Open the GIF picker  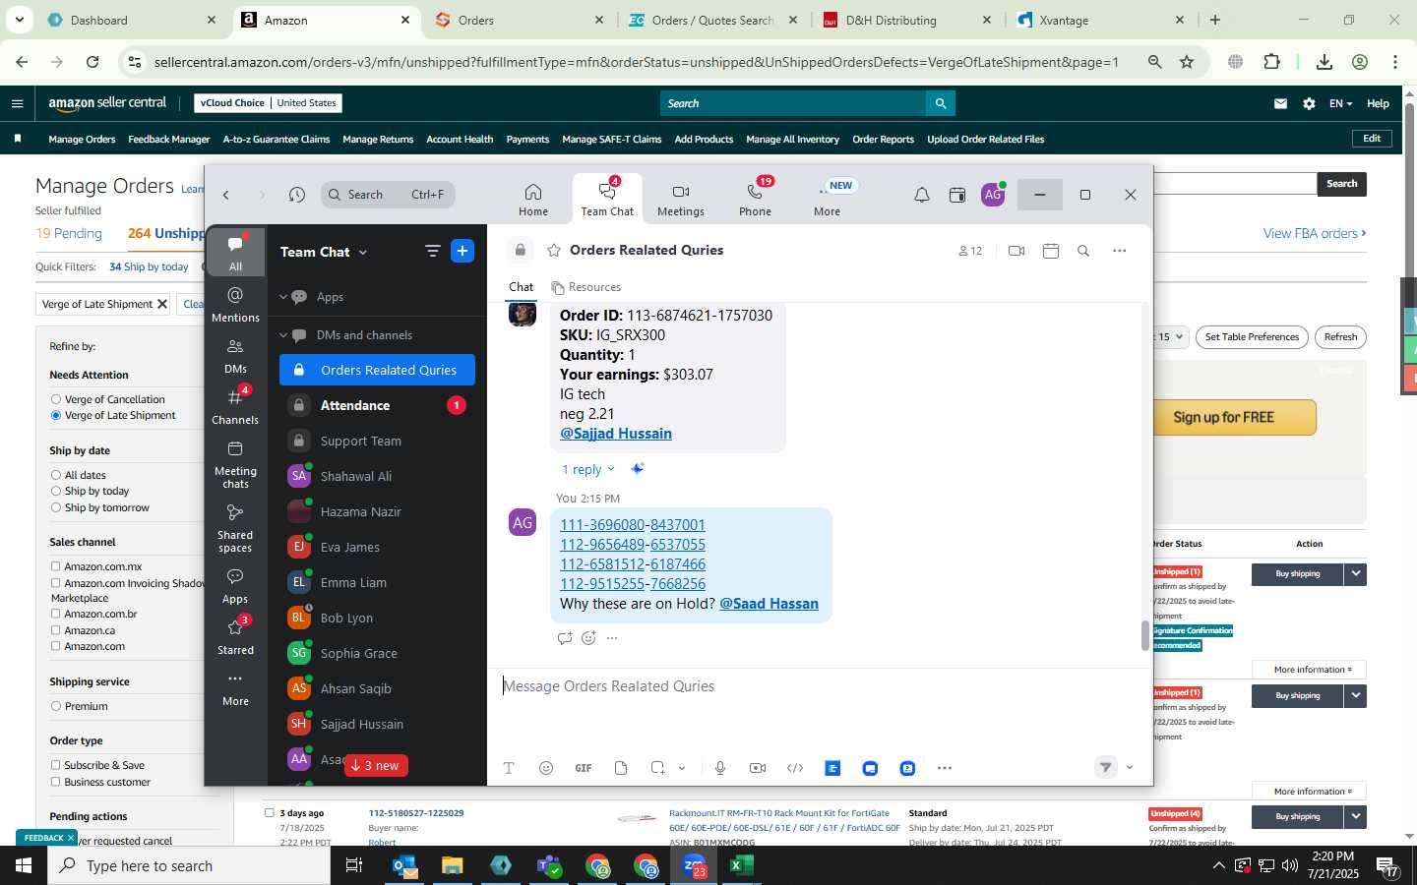(584, 768)
